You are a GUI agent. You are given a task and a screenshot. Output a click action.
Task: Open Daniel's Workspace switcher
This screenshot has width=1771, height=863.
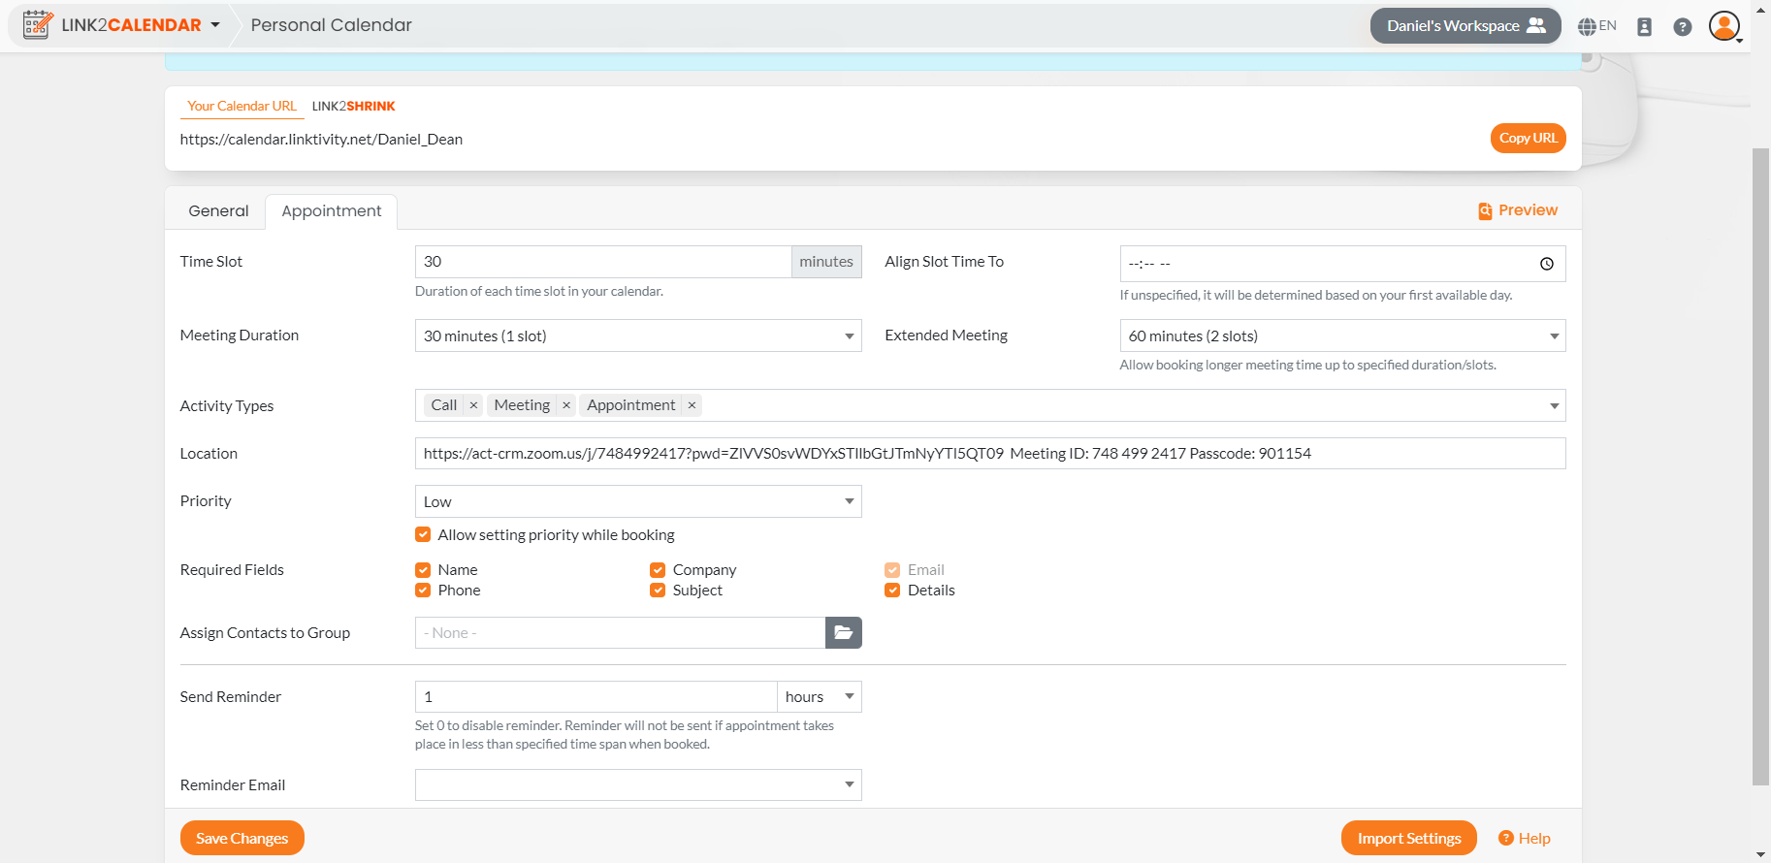coord(1465,26)
